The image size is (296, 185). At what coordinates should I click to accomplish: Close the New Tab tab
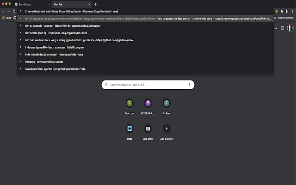tap(89, 4)
